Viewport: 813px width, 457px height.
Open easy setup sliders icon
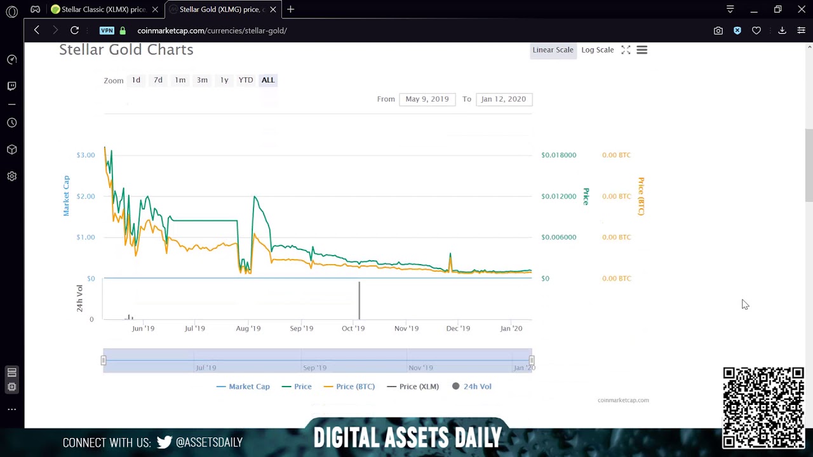pyautogui.click(x=801, y=30)
